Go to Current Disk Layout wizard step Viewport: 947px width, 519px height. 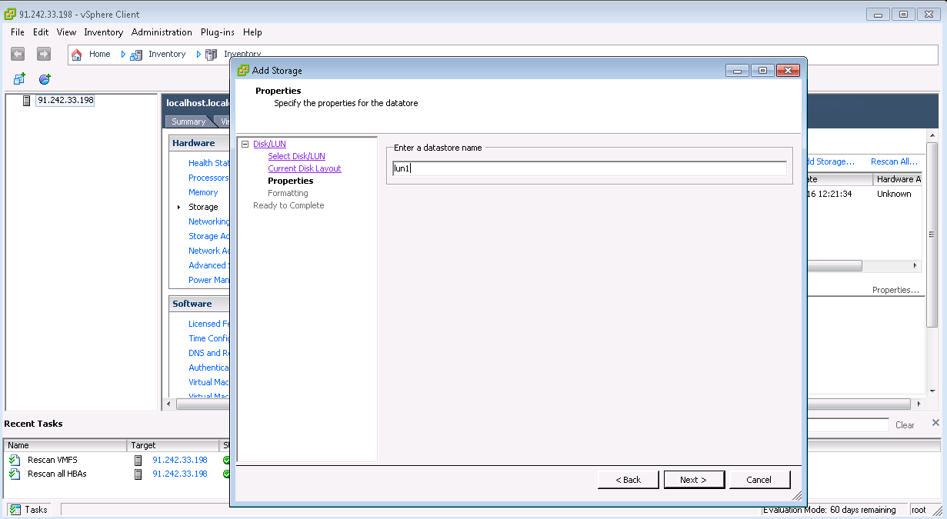tap(305, 168)
